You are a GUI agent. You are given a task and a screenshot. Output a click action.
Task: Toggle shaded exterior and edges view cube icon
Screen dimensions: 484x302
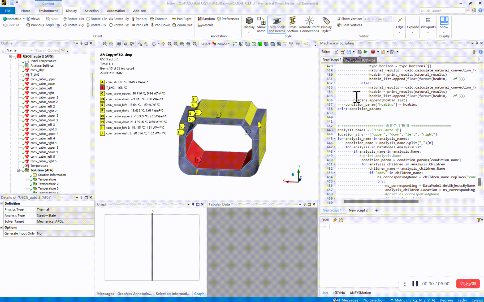pyautogui.click(x=119, y=44)
